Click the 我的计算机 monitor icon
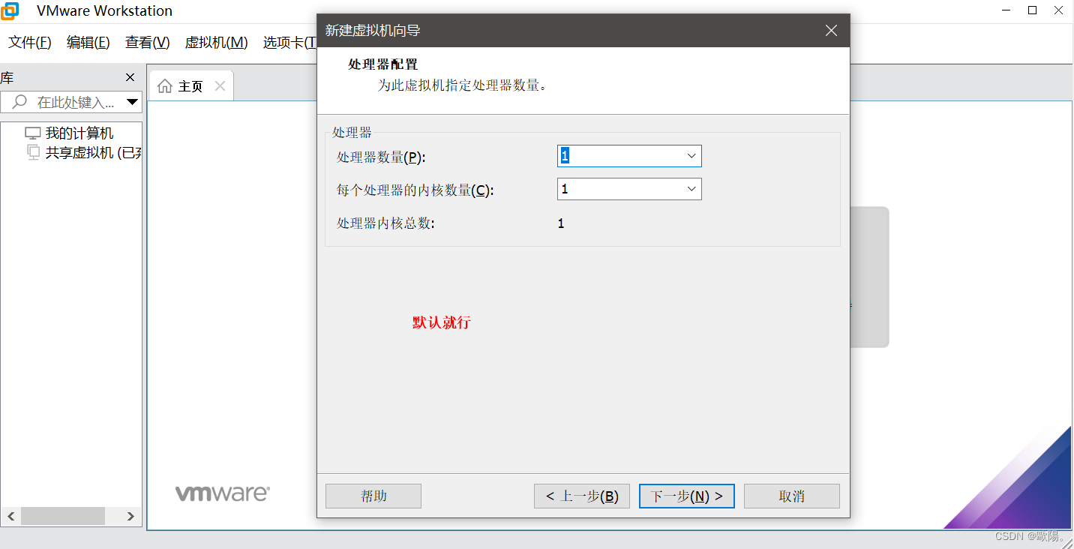This screenshot has width=1074, height=549. 32,133
